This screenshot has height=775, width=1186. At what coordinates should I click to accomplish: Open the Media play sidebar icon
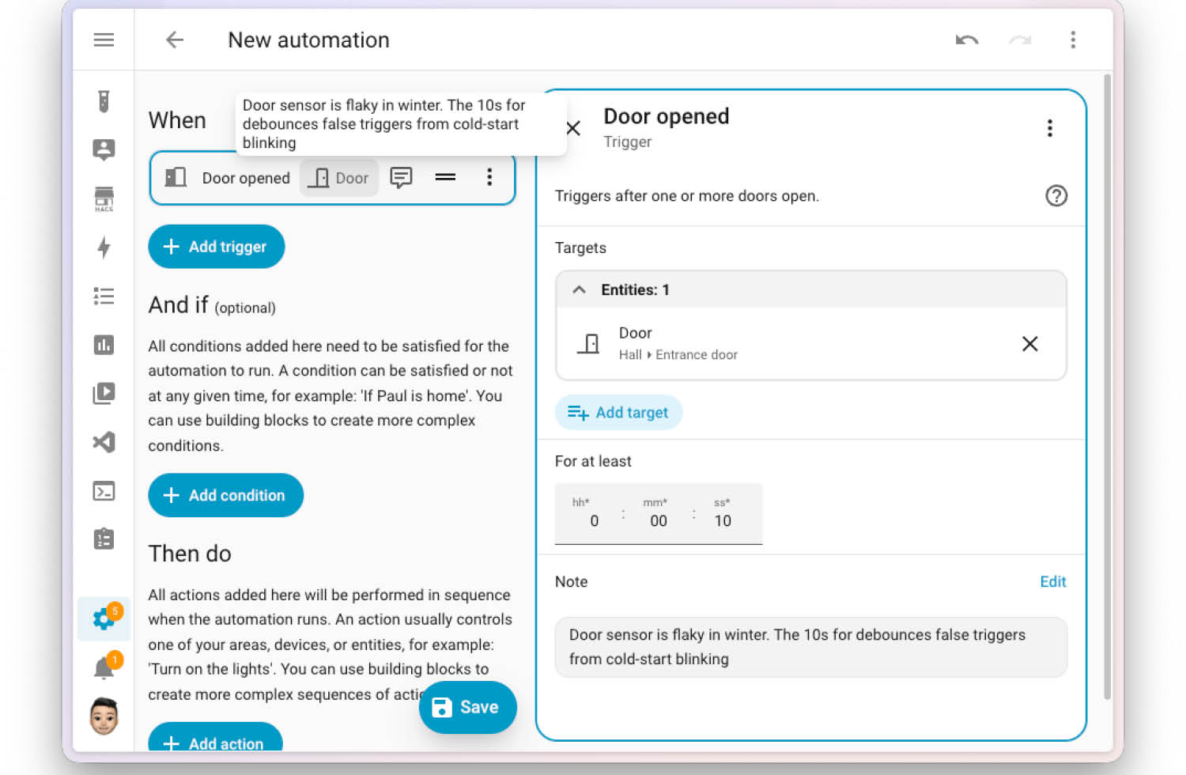[x=104, y=393]
